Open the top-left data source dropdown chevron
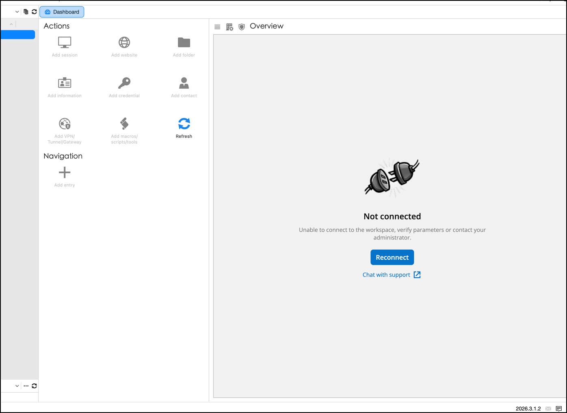 (x=17, y=12)
